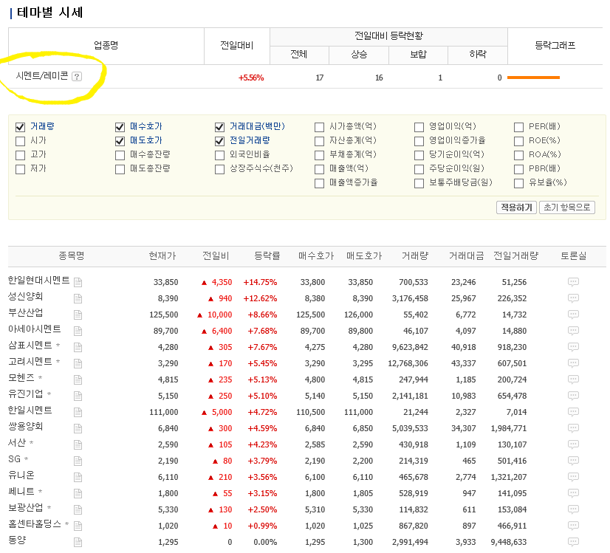Uncheck the 거래량 checkbox
610x553 pixels.
pyautogui.click(x=21, y=126)
